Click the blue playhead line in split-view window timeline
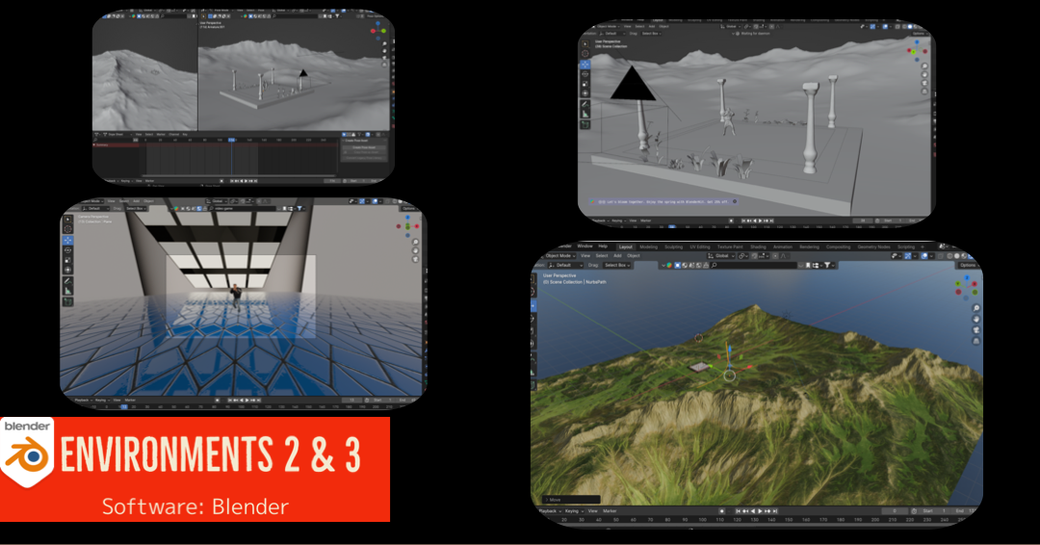This screenshot has width=1040, height=545. coord(231,159)
